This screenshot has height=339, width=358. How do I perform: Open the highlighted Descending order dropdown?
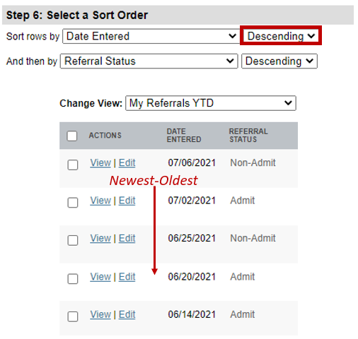tap(281, 36)
